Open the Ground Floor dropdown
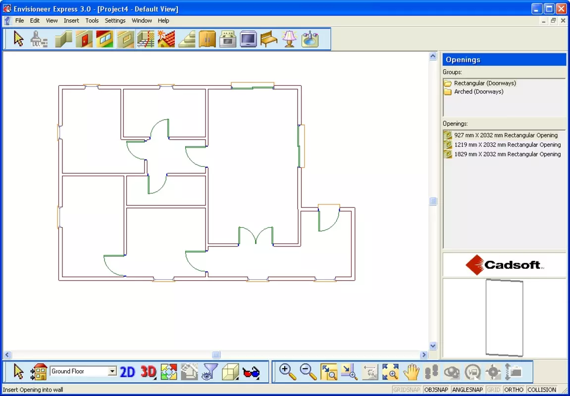Viewport: 570px width, 396px height. 113,371
